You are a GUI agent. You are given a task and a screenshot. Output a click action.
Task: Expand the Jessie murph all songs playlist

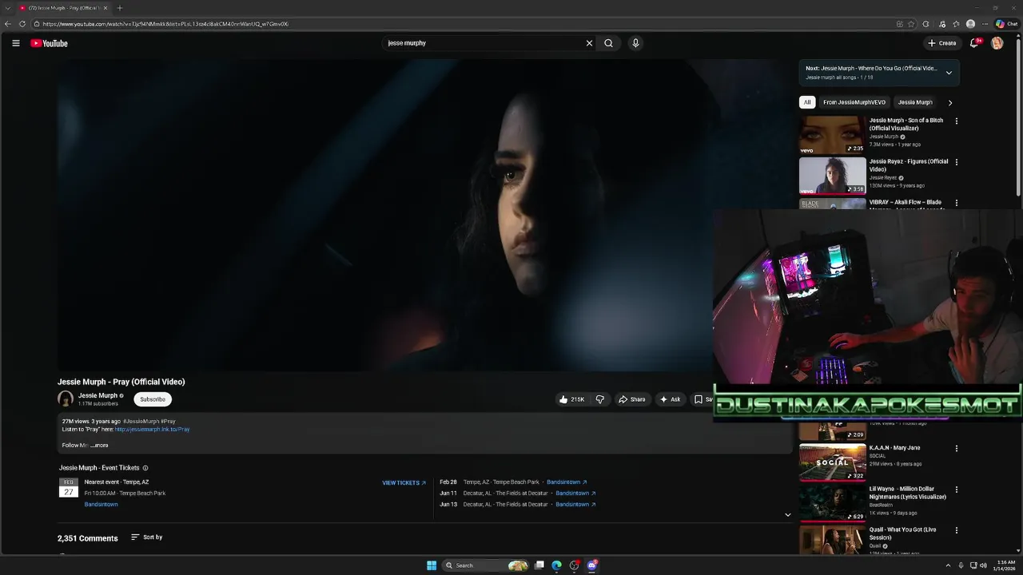click(x=949, y=73)
